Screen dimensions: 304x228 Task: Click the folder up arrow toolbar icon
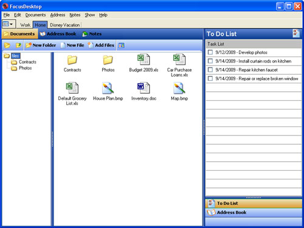[18, 45]
